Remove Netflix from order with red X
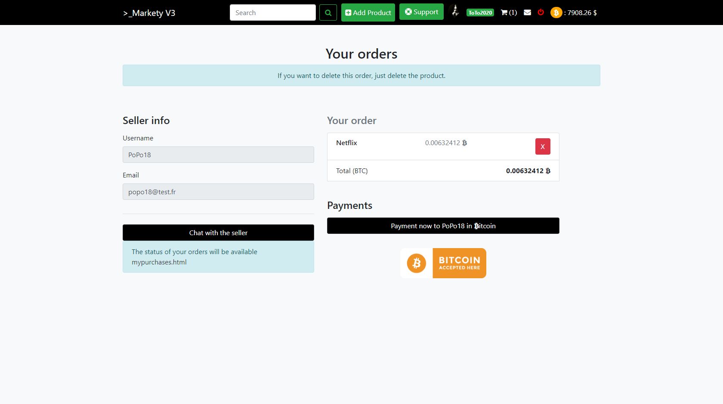Screen dimensions: 723x404 coord(543,146)
